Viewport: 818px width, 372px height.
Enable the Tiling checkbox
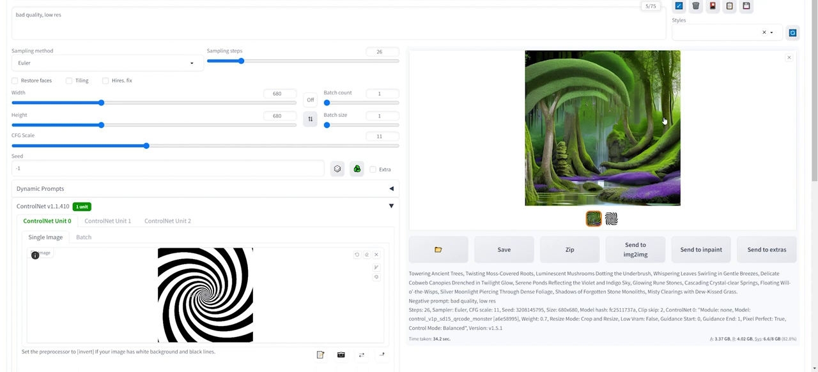pos(69,80)
